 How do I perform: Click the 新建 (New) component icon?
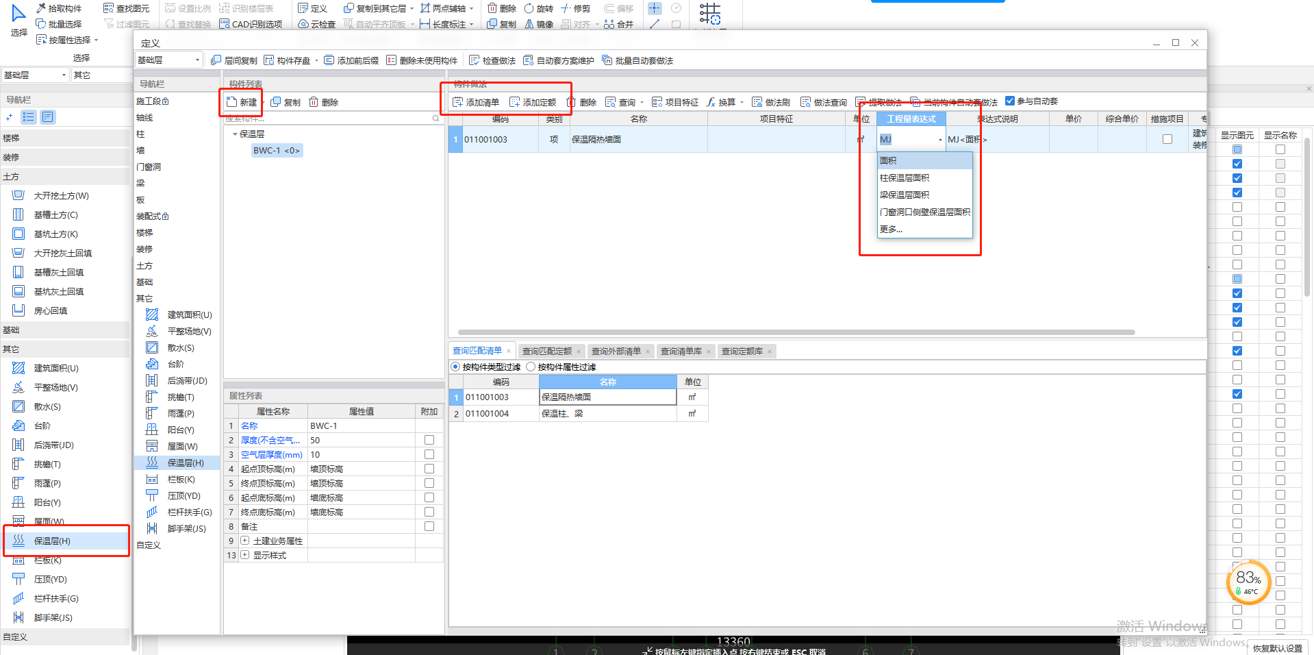point(232,102)
